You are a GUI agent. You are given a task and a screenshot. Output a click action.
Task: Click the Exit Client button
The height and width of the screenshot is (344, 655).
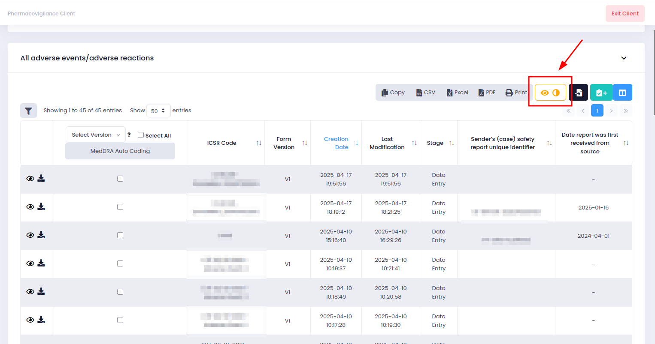(625, 14)
